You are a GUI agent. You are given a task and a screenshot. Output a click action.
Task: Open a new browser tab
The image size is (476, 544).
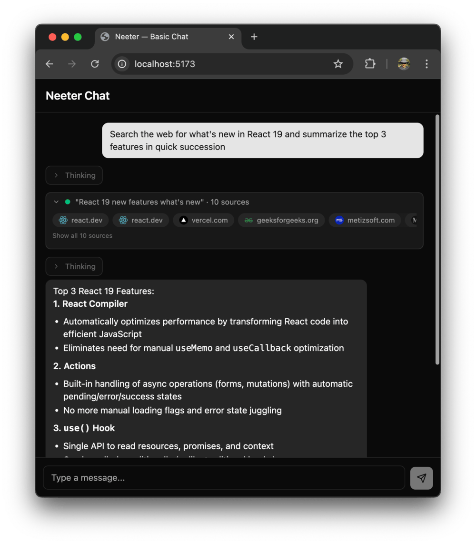coord(254,37)
